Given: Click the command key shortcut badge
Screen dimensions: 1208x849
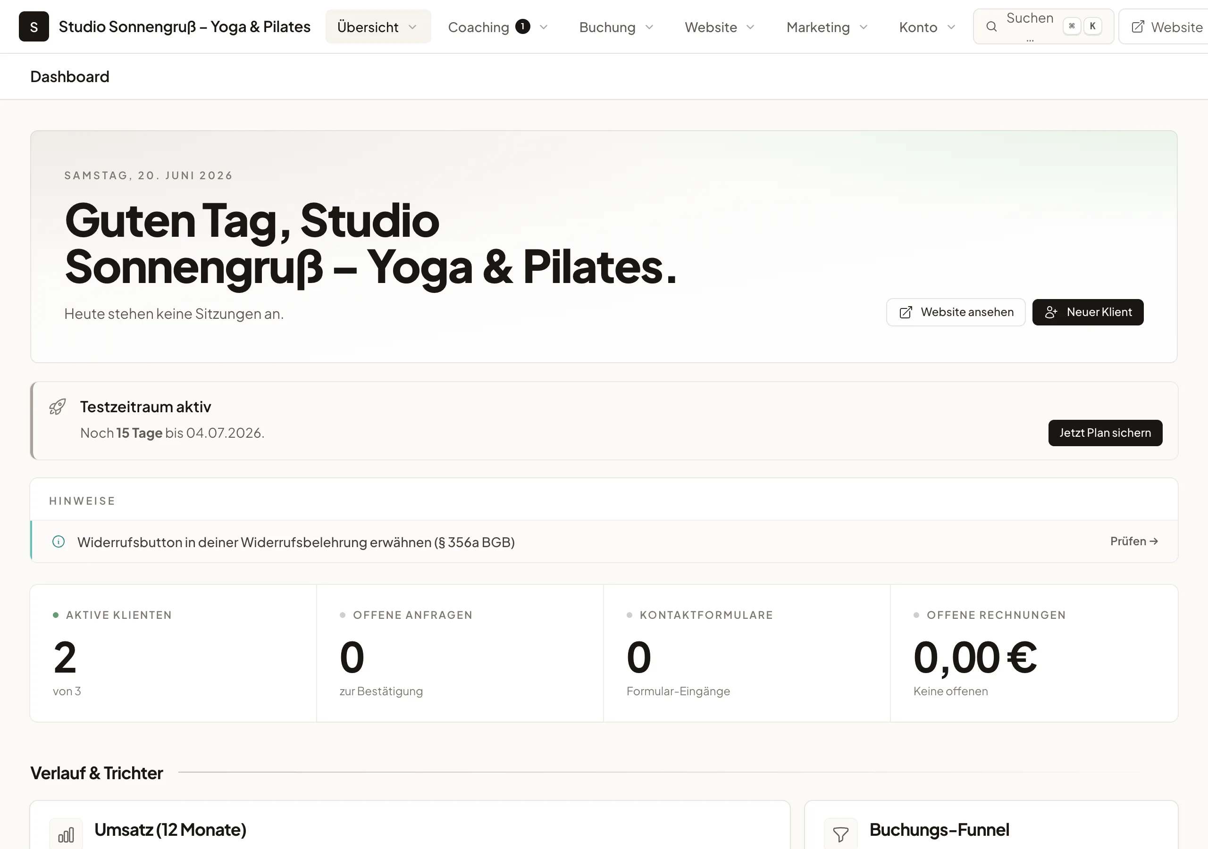Looking at the screenshot, I should [1072, 26].
